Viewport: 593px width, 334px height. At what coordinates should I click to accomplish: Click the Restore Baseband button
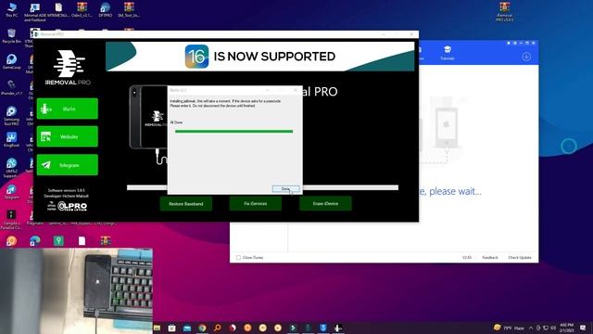click(186, 204)
